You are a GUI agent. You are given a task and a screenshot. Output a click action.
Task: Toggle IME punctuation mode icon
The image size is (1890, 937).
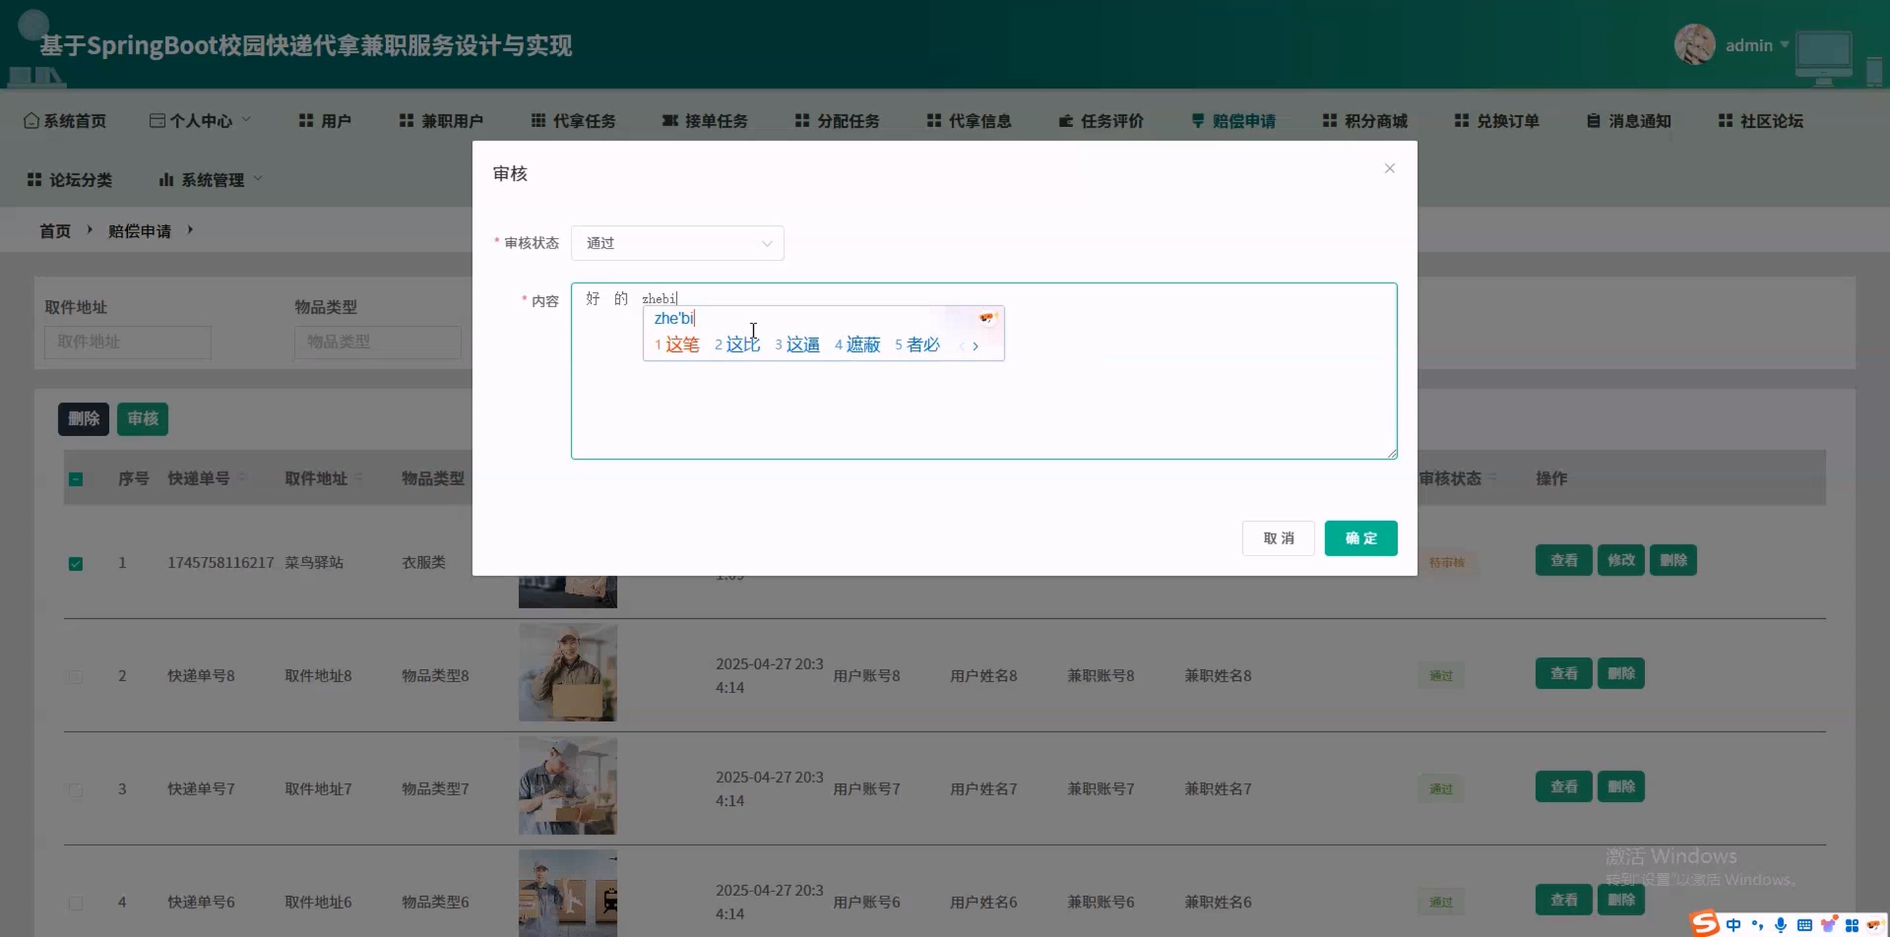coord(1757,924)
